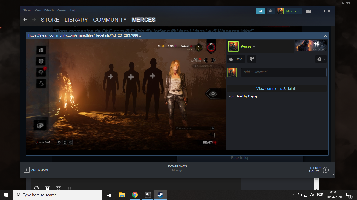Image resolution: width=357 pixels, height=200 pixels.
Task: Open Chrome from the taskbar
Action: point(135,195)
